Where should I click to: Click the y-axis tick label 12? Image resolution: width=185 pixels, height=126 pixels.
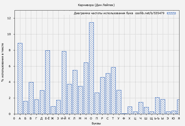coord(9,18)
